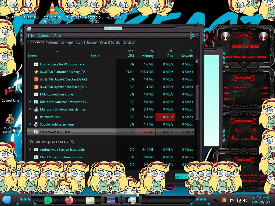Sort by the Status column

click(103, 54)
